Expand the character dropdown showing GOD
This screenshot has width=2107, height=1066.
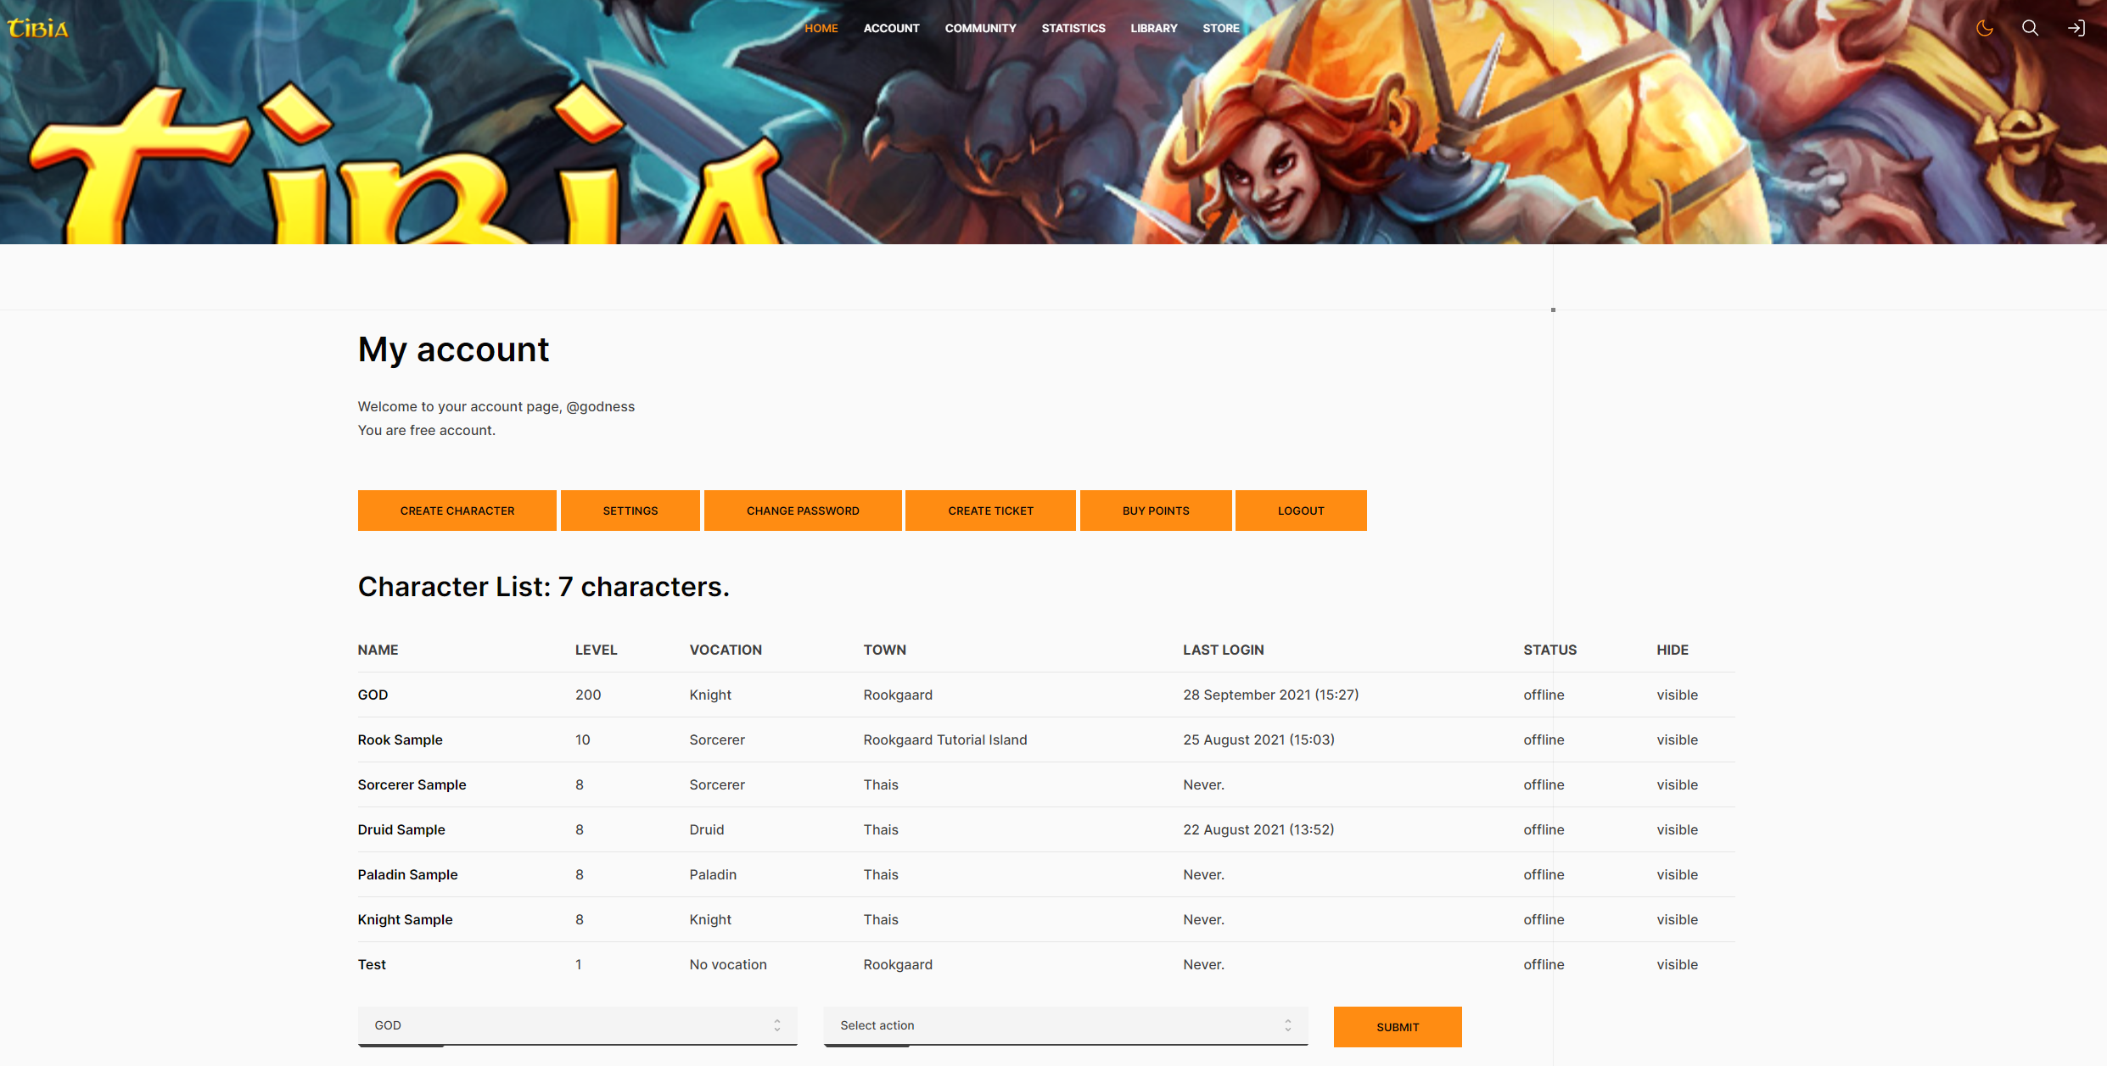click(x=577, y=1026)
